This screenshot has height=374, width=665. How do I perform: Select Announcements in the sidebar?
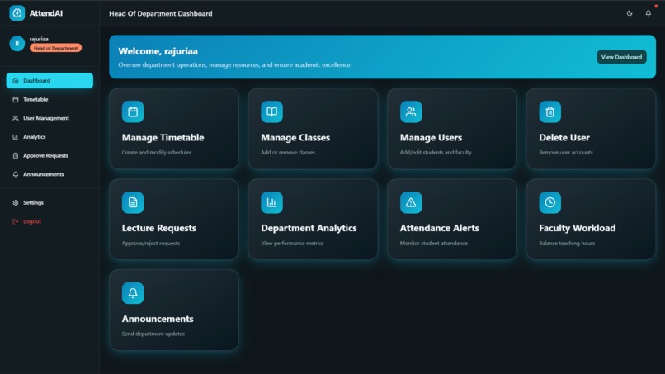point(50,174)
